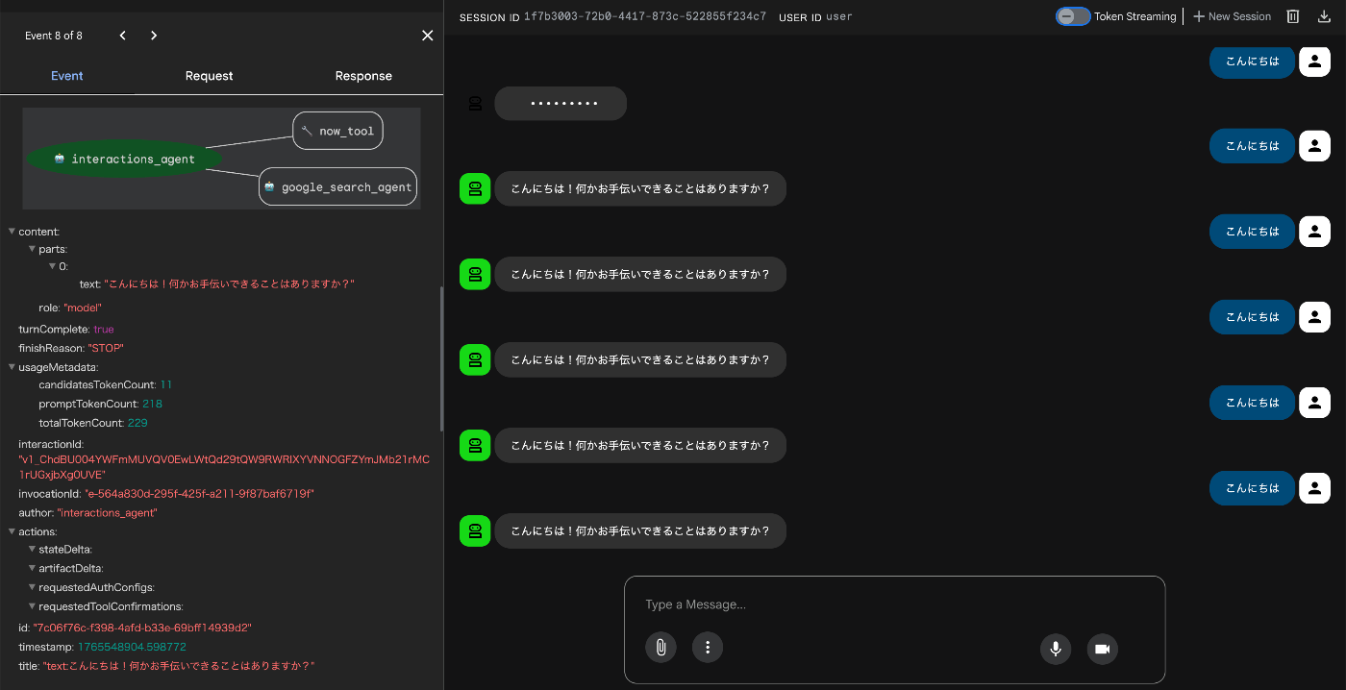Image resolution: width=1346 pixels, height=690 pixels.
Task: Collapse the usageMetadata node
Action: [12, 367]
